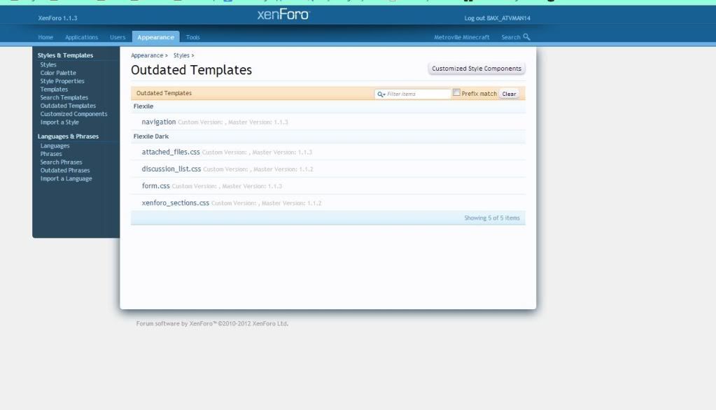Open Templates in the sidebar

point(54,90)
